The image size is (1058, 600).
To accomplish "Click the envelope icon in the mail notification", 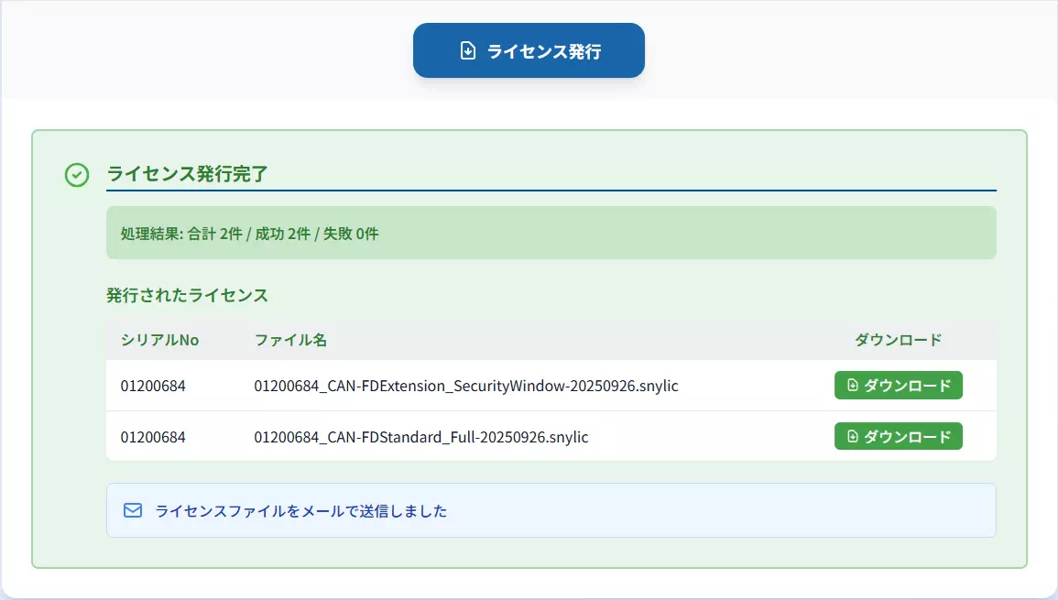I will pyautogui.click(x=131, y=510).
